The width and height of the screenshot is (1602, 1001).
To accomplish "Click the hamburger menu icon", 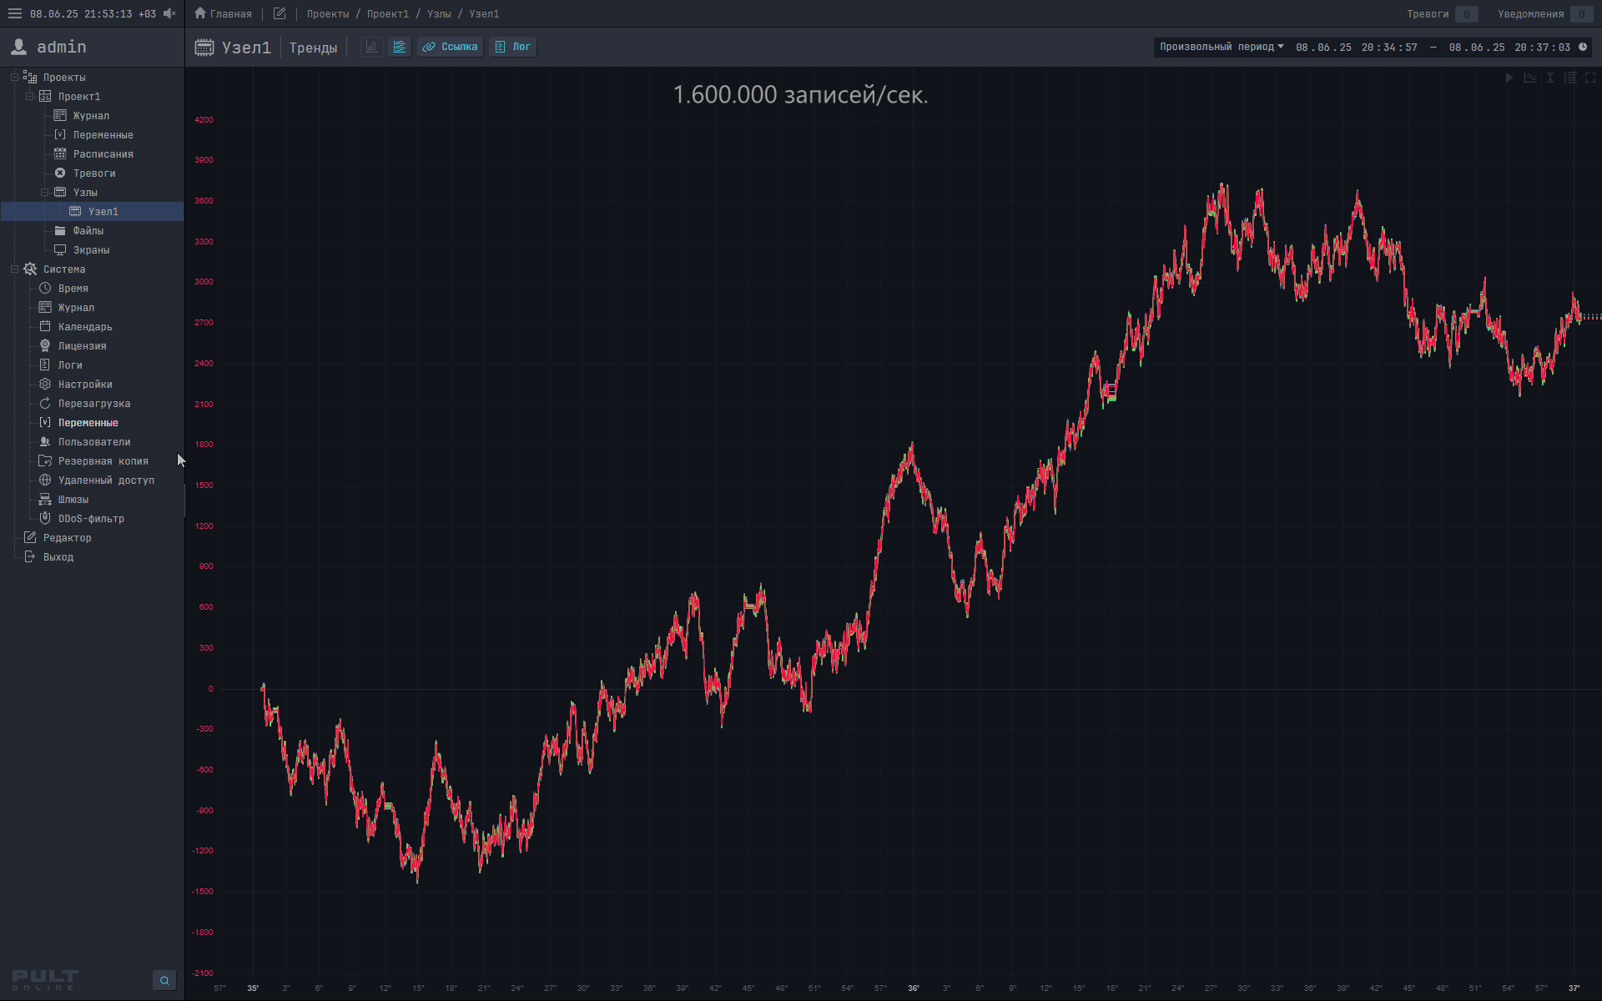I will (x=15, y=13).
